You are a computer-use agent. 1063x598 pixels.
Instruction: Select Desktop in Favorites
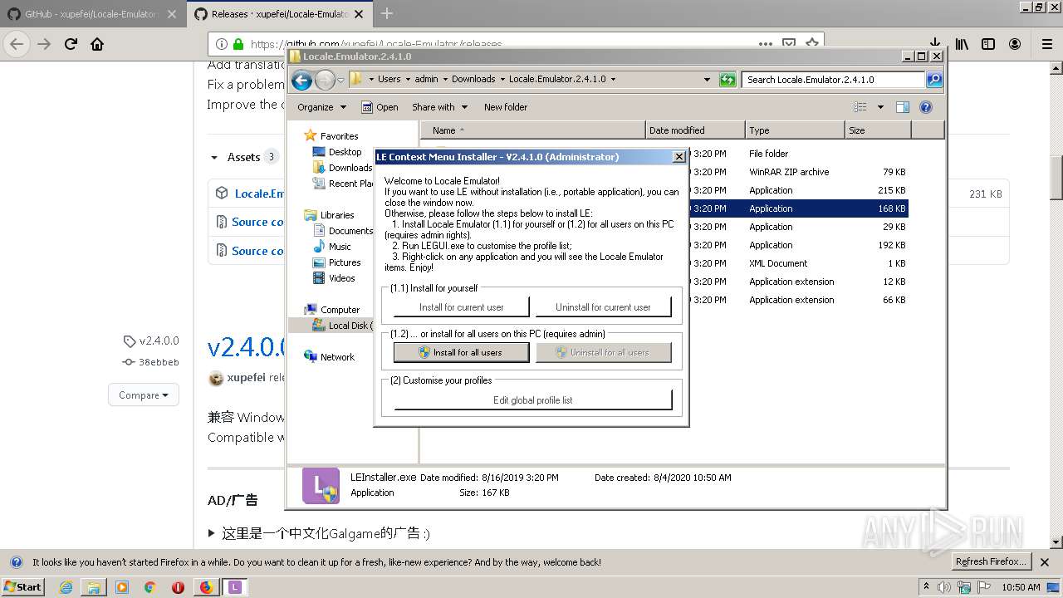(x=337, y=152)
